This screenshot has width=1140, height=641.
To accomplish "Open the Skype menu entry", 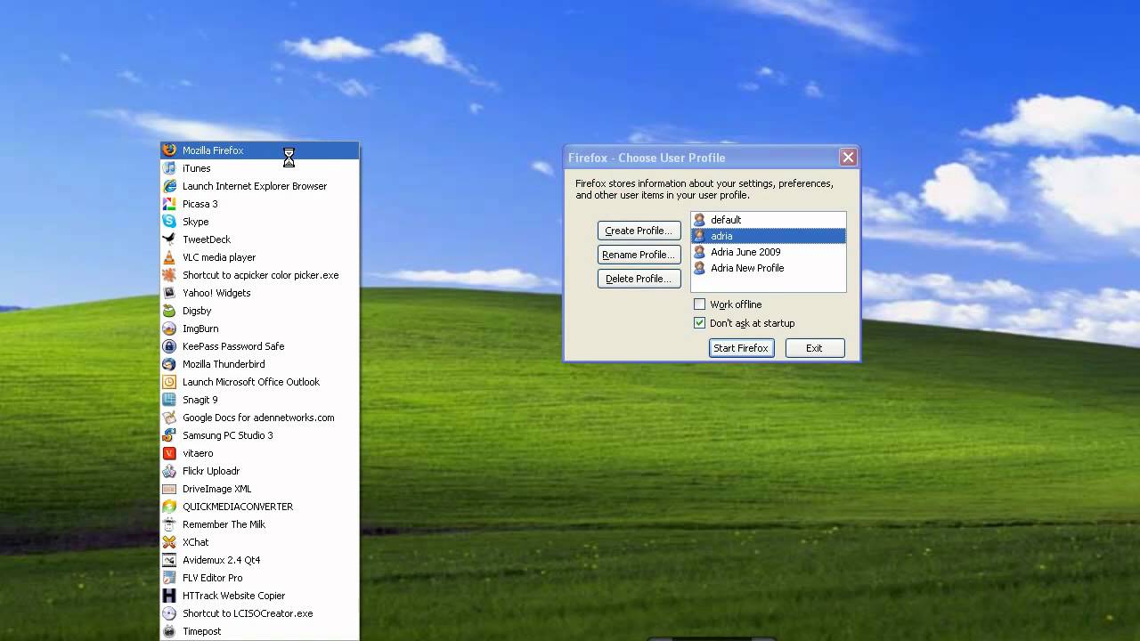I will (x=260, y=222).
